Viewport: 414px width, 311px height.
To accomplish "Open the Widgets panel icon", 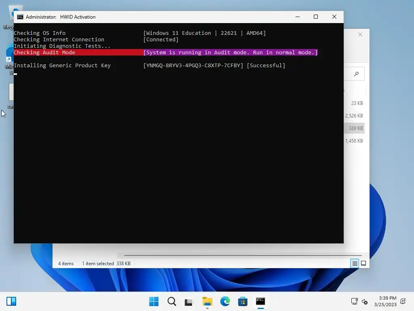I will pos(11,301).
